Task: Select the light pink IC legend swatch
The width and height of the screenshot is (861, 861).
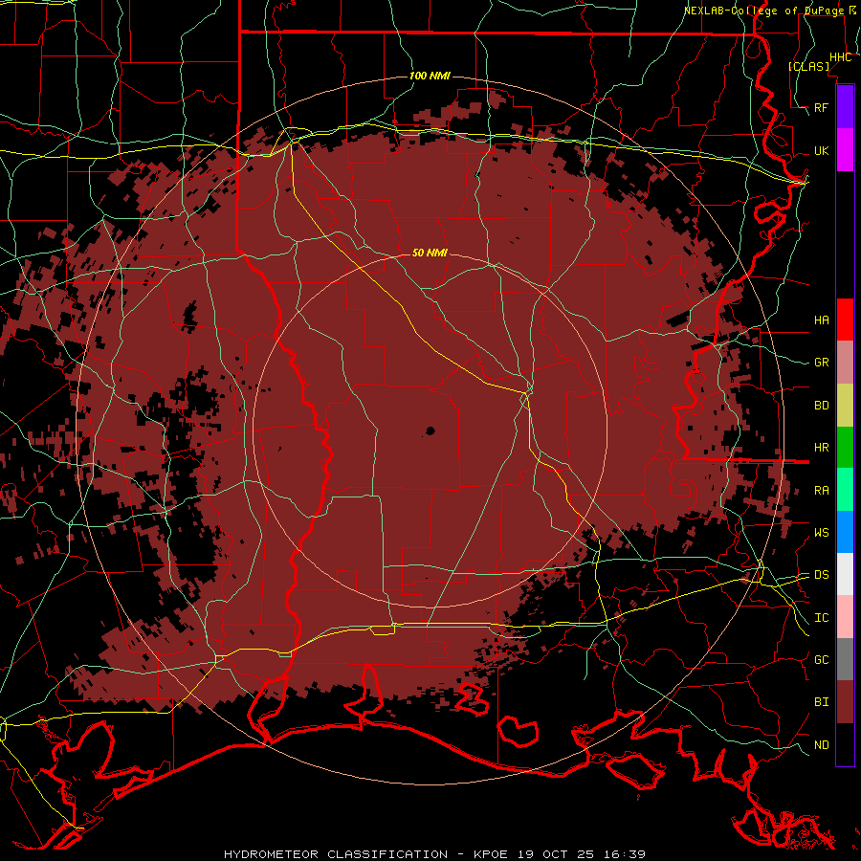Action: point(845,617)
